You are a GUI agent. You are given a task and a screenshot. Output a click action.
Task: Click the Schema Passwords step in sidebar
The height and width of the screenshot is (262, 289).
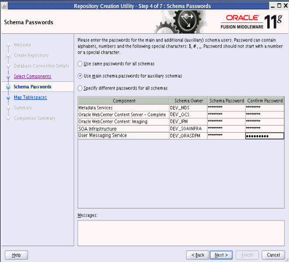click(32, 87)
